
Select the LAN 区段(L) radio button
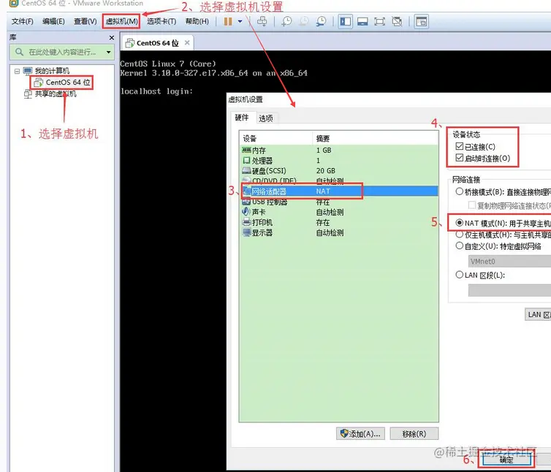coord(459,275)
